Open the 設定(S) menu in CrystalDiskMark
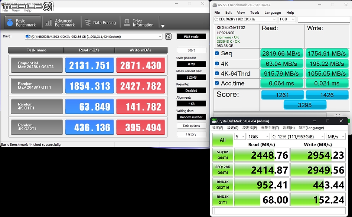Screen dimensions: 352x217 tap(233, 128)
